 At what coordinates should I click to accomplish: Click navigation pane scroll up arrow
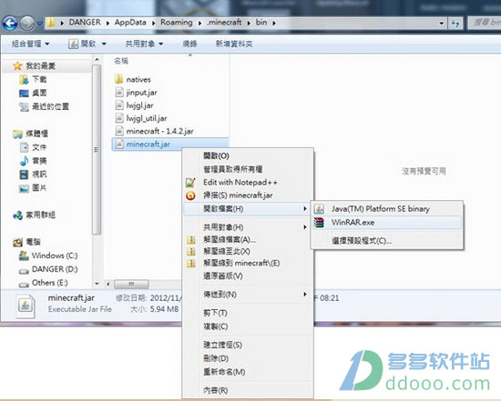[97, 60]
